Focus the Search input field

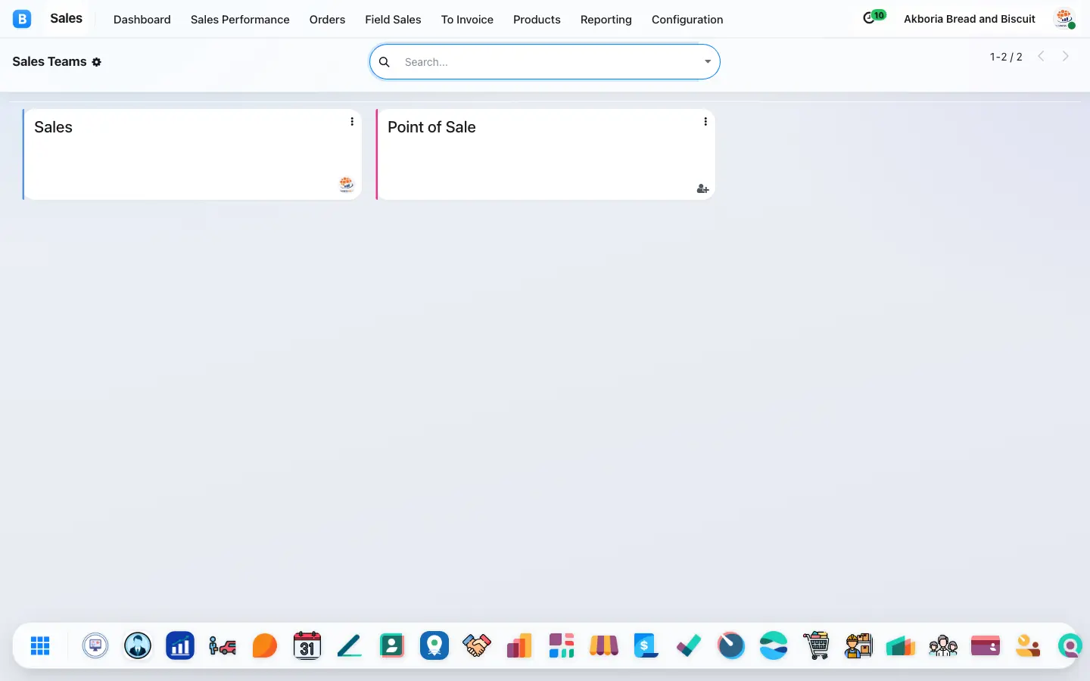pyautogui.click(x=551, y=62)
